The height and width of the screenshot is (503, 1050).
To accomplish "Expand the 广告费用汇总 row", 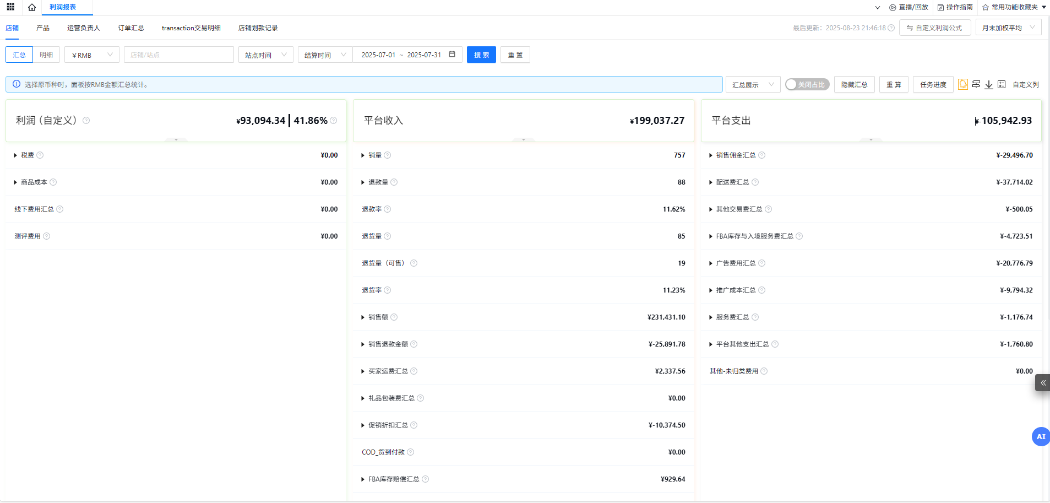I will [x=711, y=263].
